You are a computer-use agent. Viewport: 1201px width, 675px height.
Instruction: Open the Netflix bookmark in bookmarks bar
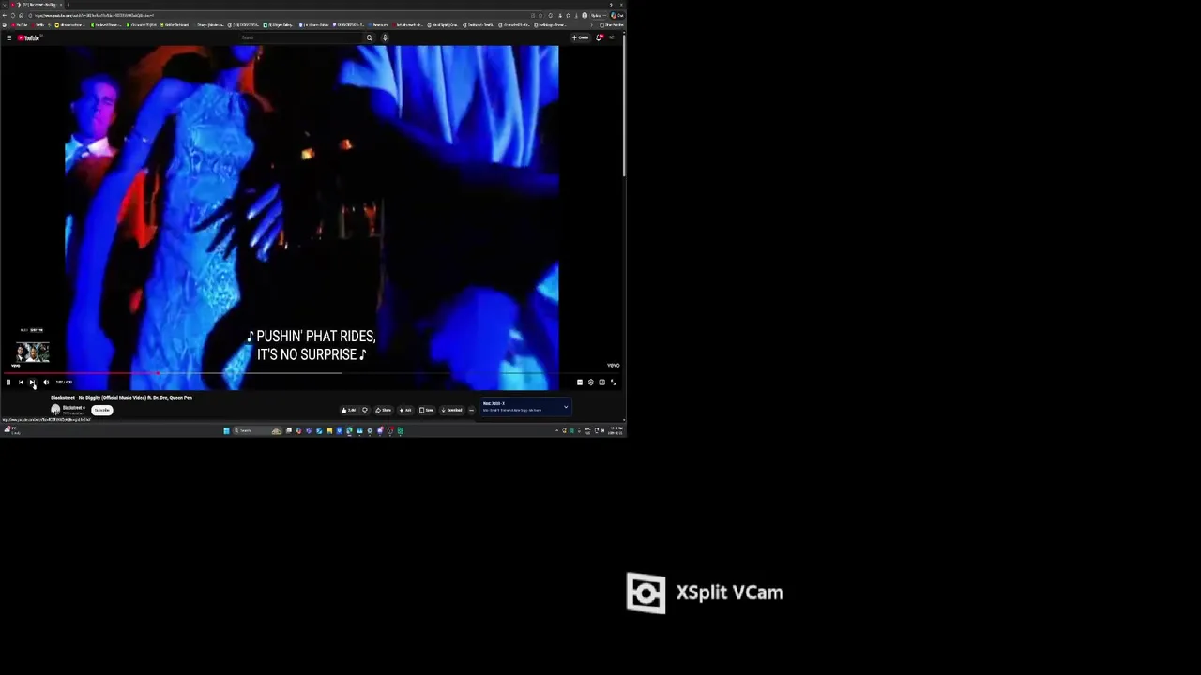tap(38, 25)
